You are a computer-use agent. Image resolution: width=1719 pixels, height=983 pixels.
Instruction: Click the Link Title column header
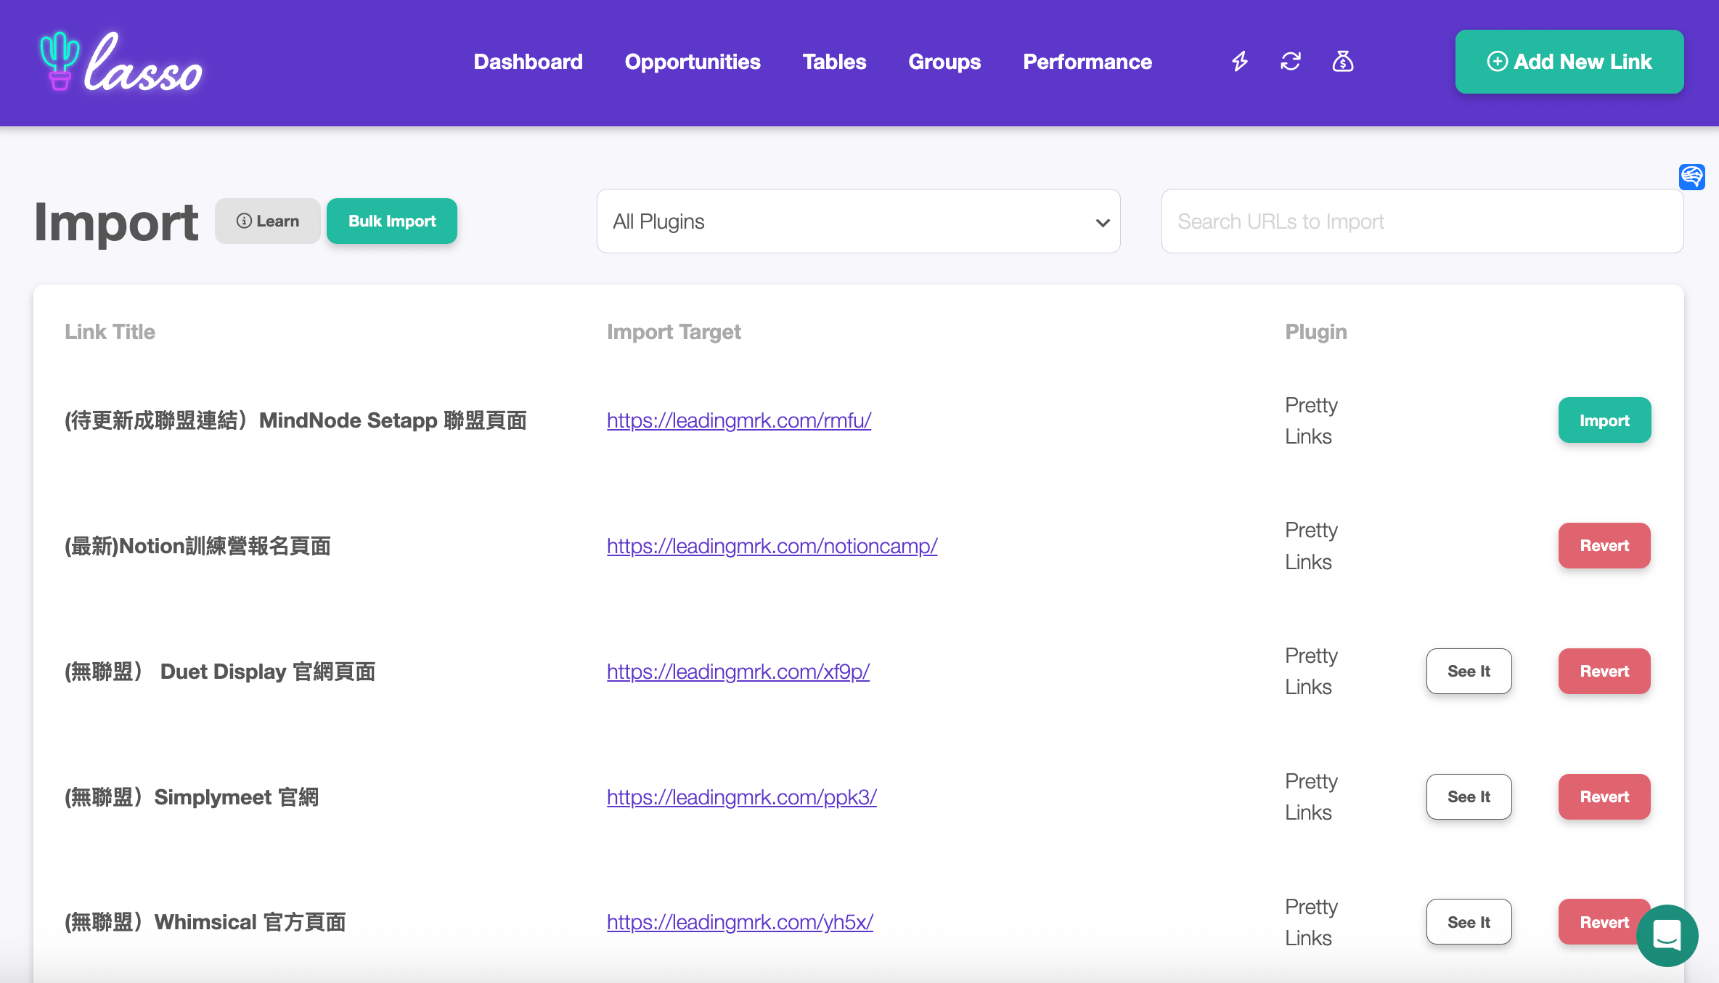[110, 332]
